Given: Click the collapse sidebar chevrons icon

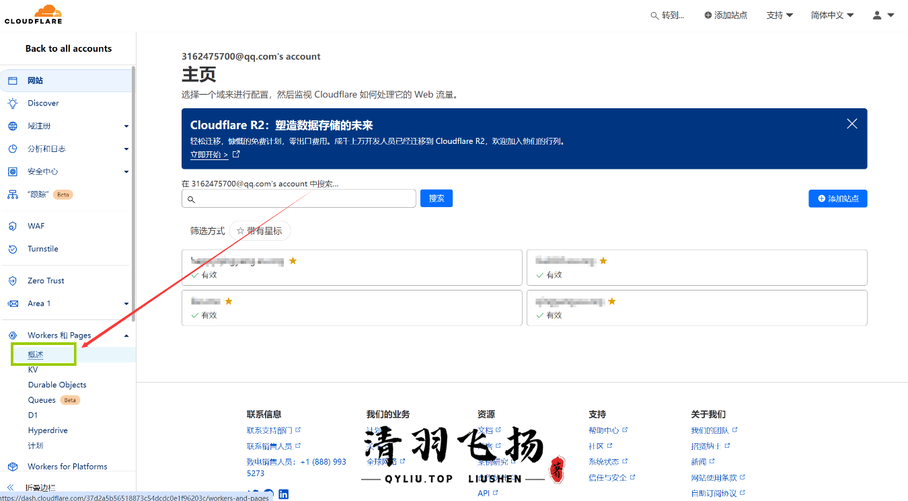Looking at the screenshot, I should click(11, 488).
